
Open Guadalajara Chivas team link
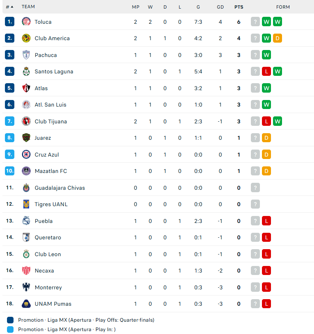click(60, 188)
